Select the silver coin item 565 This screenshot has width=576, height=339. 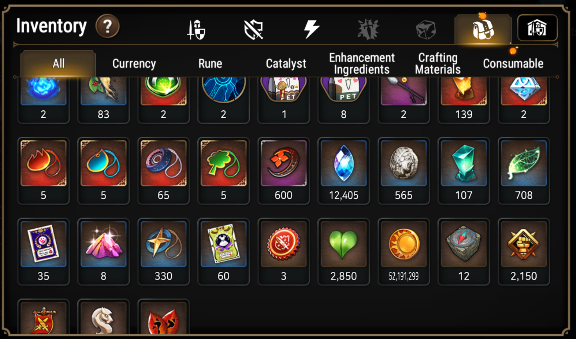[x=404, y=171]
